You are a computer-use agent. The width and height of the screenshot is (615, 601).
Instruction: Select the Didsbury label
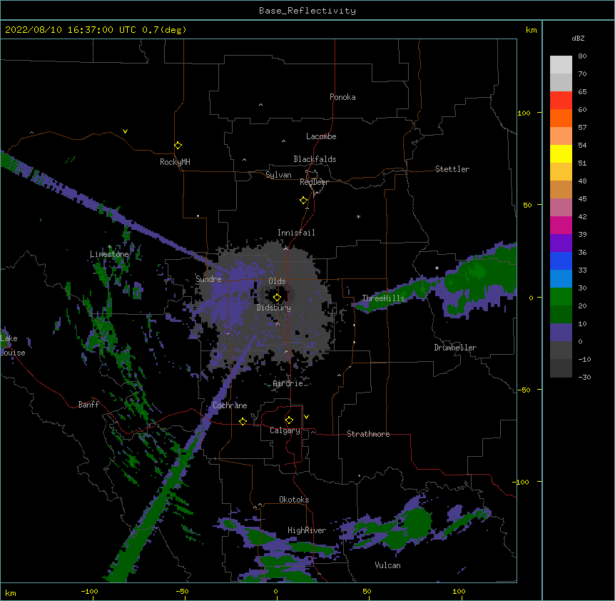click(x=273, y=308)
